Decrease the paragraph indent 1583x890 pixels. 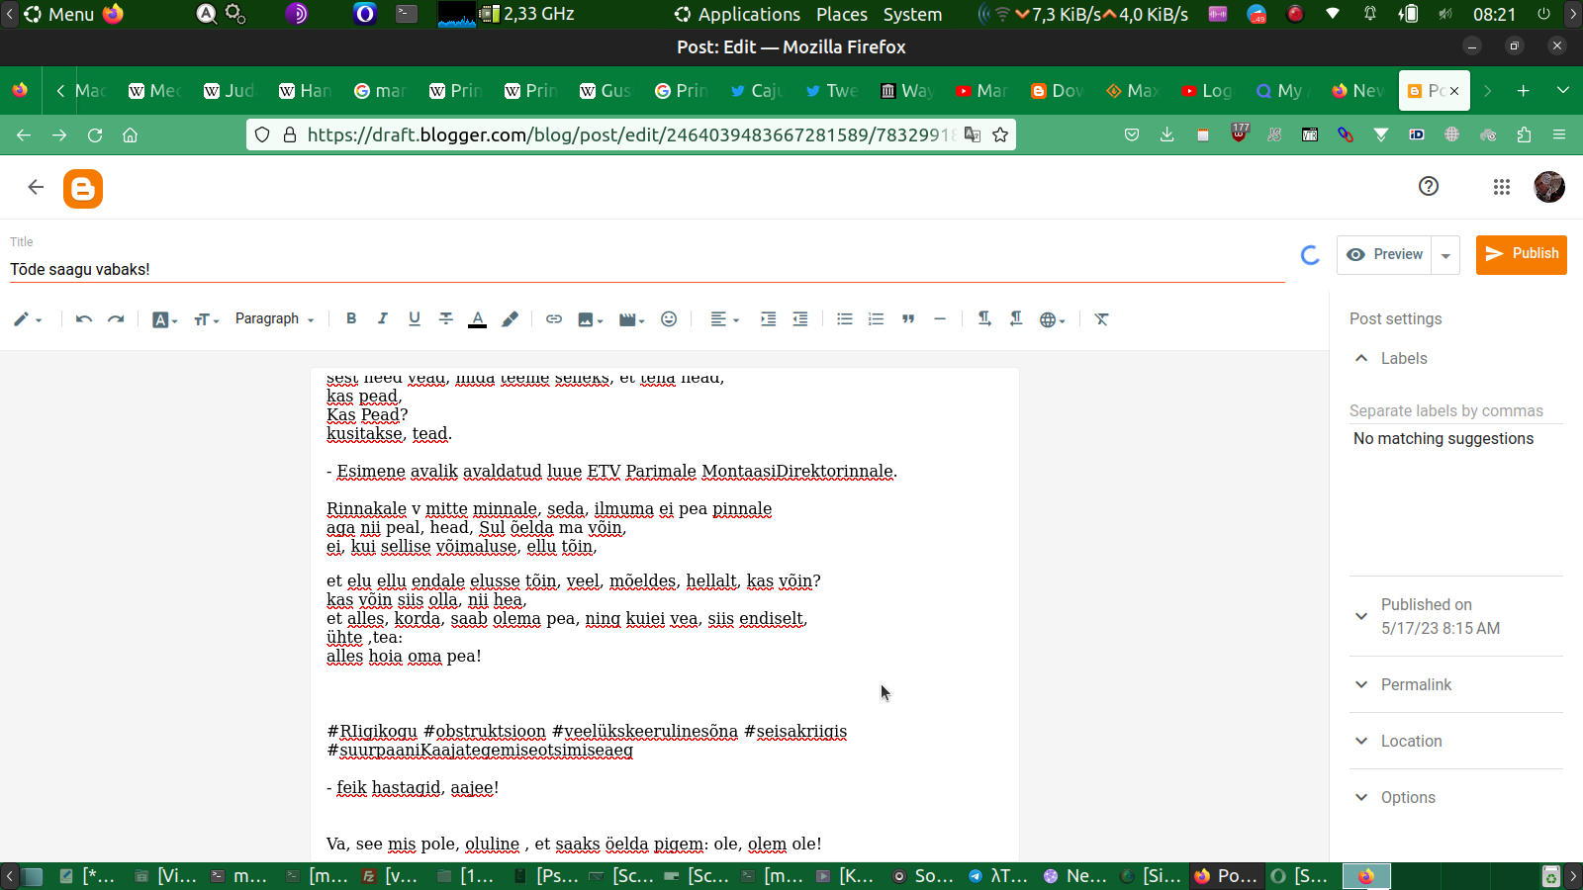tap(800, 319)
